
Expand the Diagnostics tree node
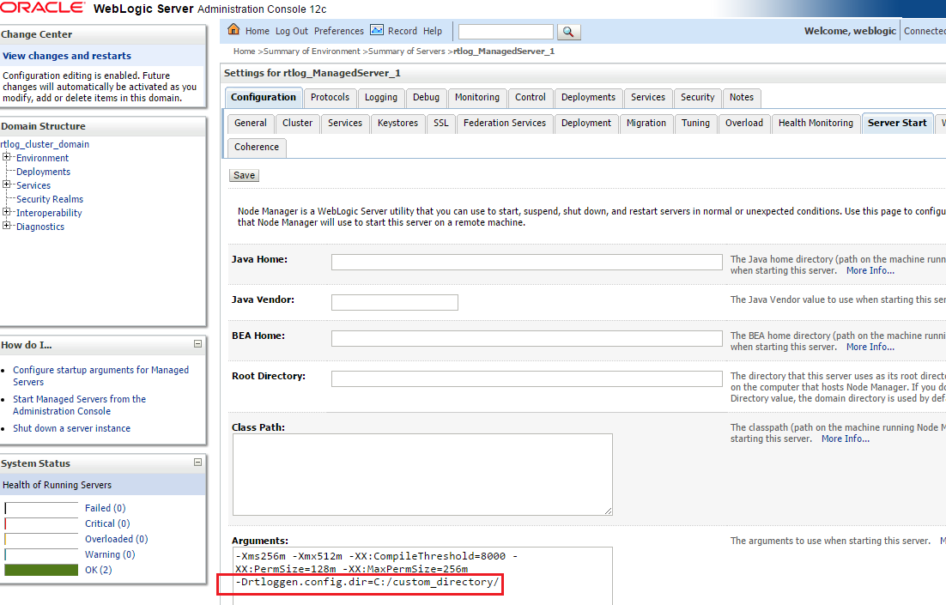[7, 226]
